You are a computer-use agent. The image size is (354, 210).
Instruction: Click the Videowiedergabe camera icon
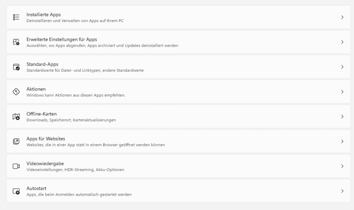point(16,166)
